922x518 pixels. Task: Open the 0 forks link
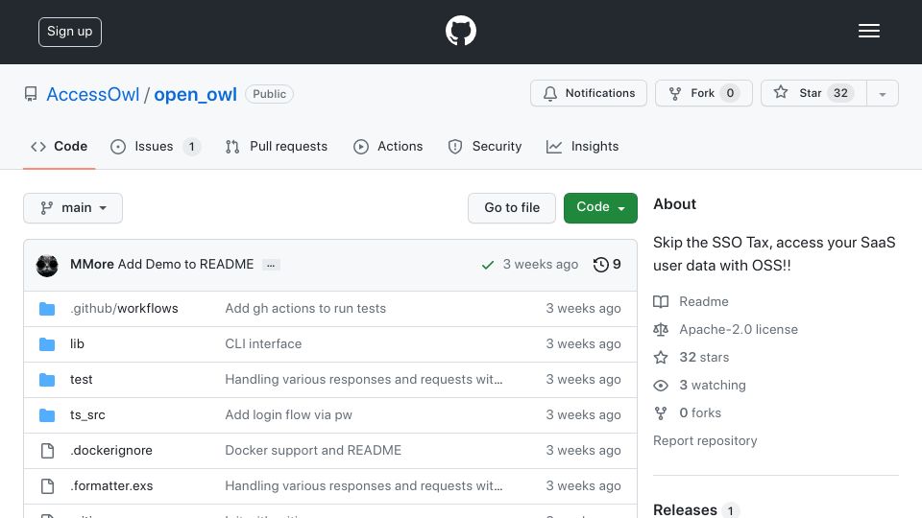click(x=700, y=412)
